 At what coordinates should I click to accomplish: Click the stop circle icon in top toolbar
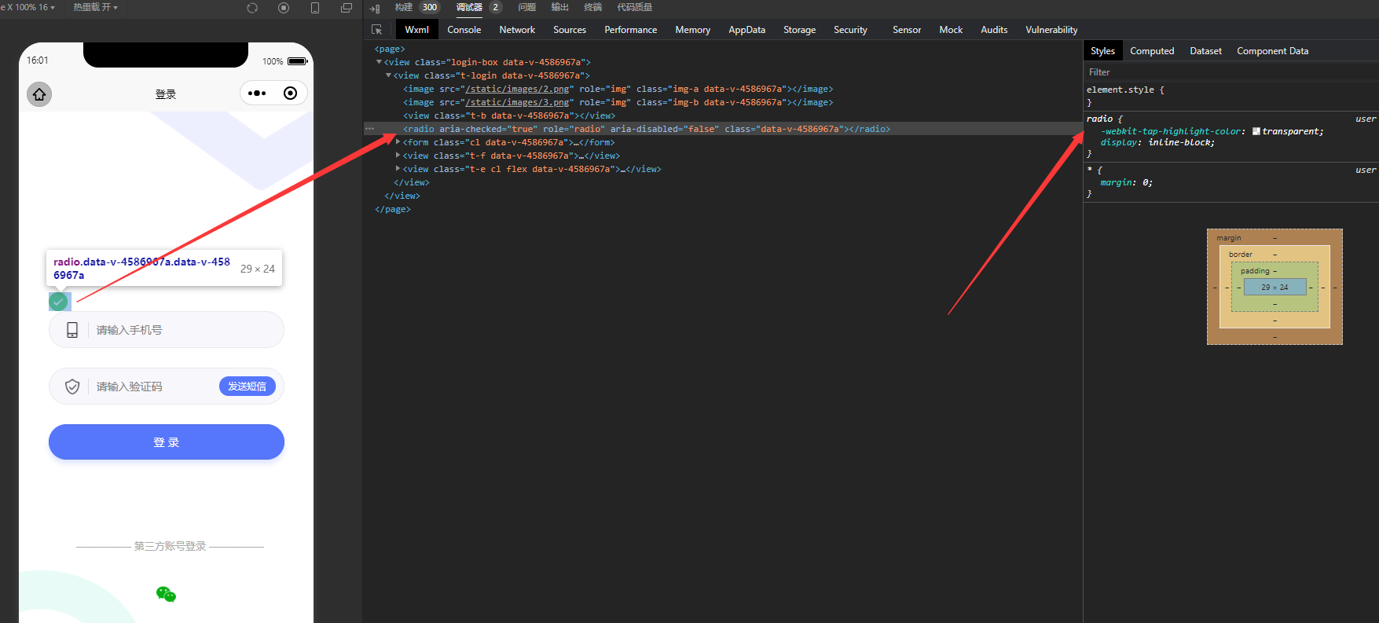click(x=284, y=8)
